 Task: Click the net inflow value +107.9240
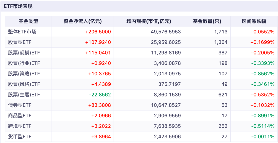coord(98,42)
